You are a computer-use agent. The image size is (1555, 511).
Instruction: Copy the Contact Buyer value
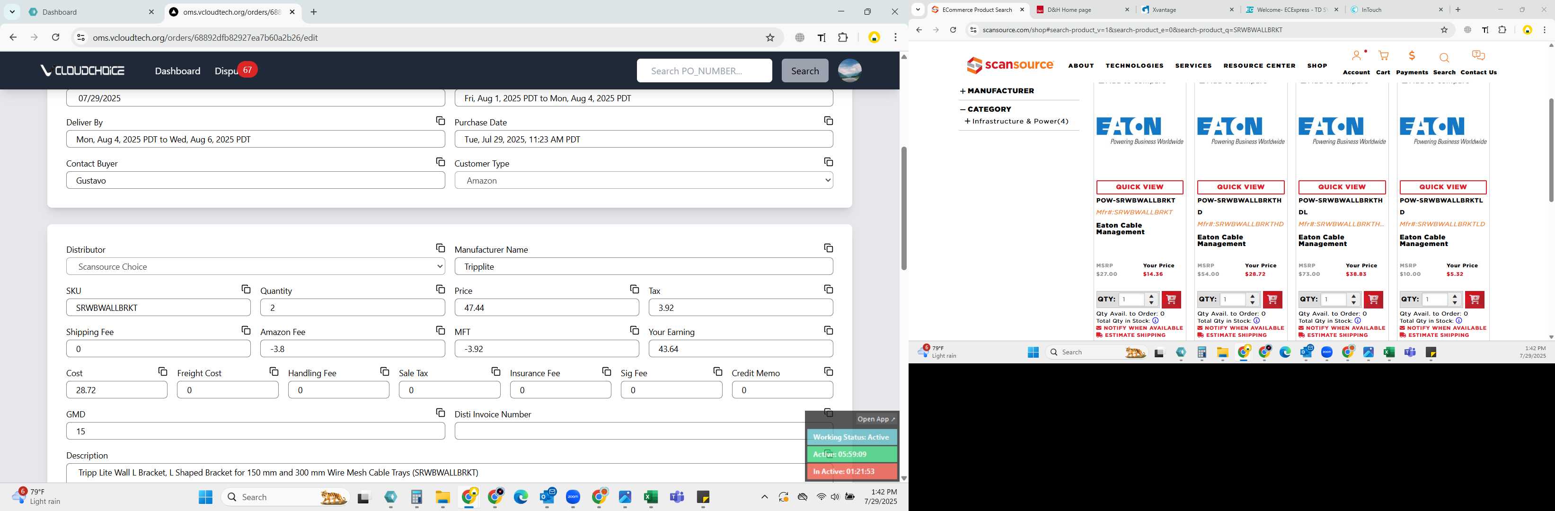440,162
